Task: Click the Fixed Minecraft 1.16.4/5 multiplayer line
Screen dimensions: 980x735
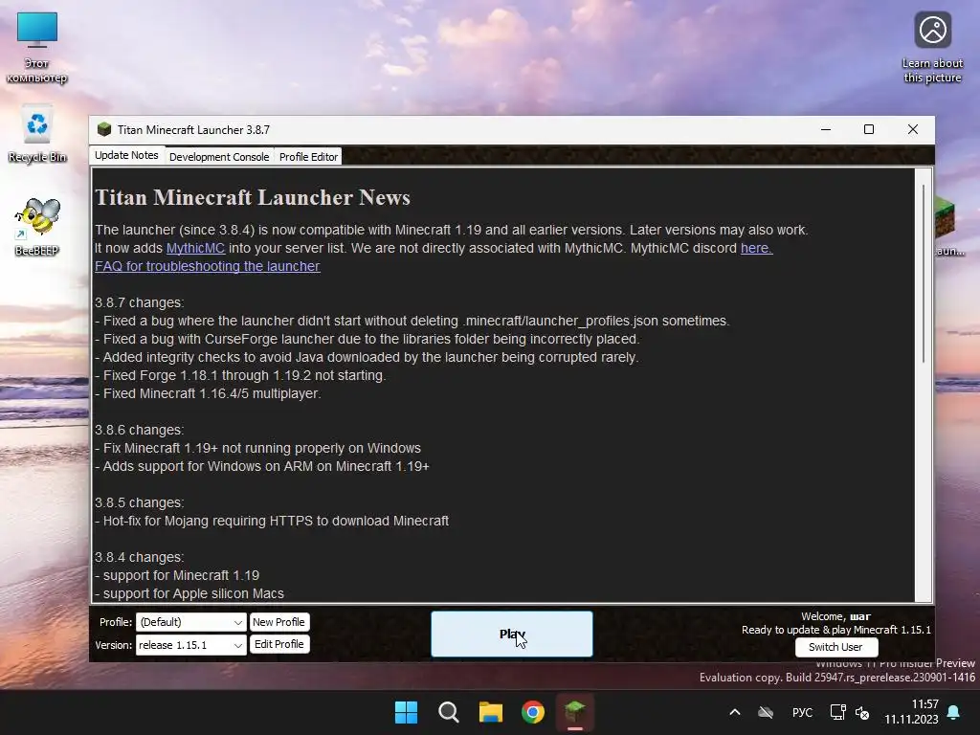Action: point(208,393)
